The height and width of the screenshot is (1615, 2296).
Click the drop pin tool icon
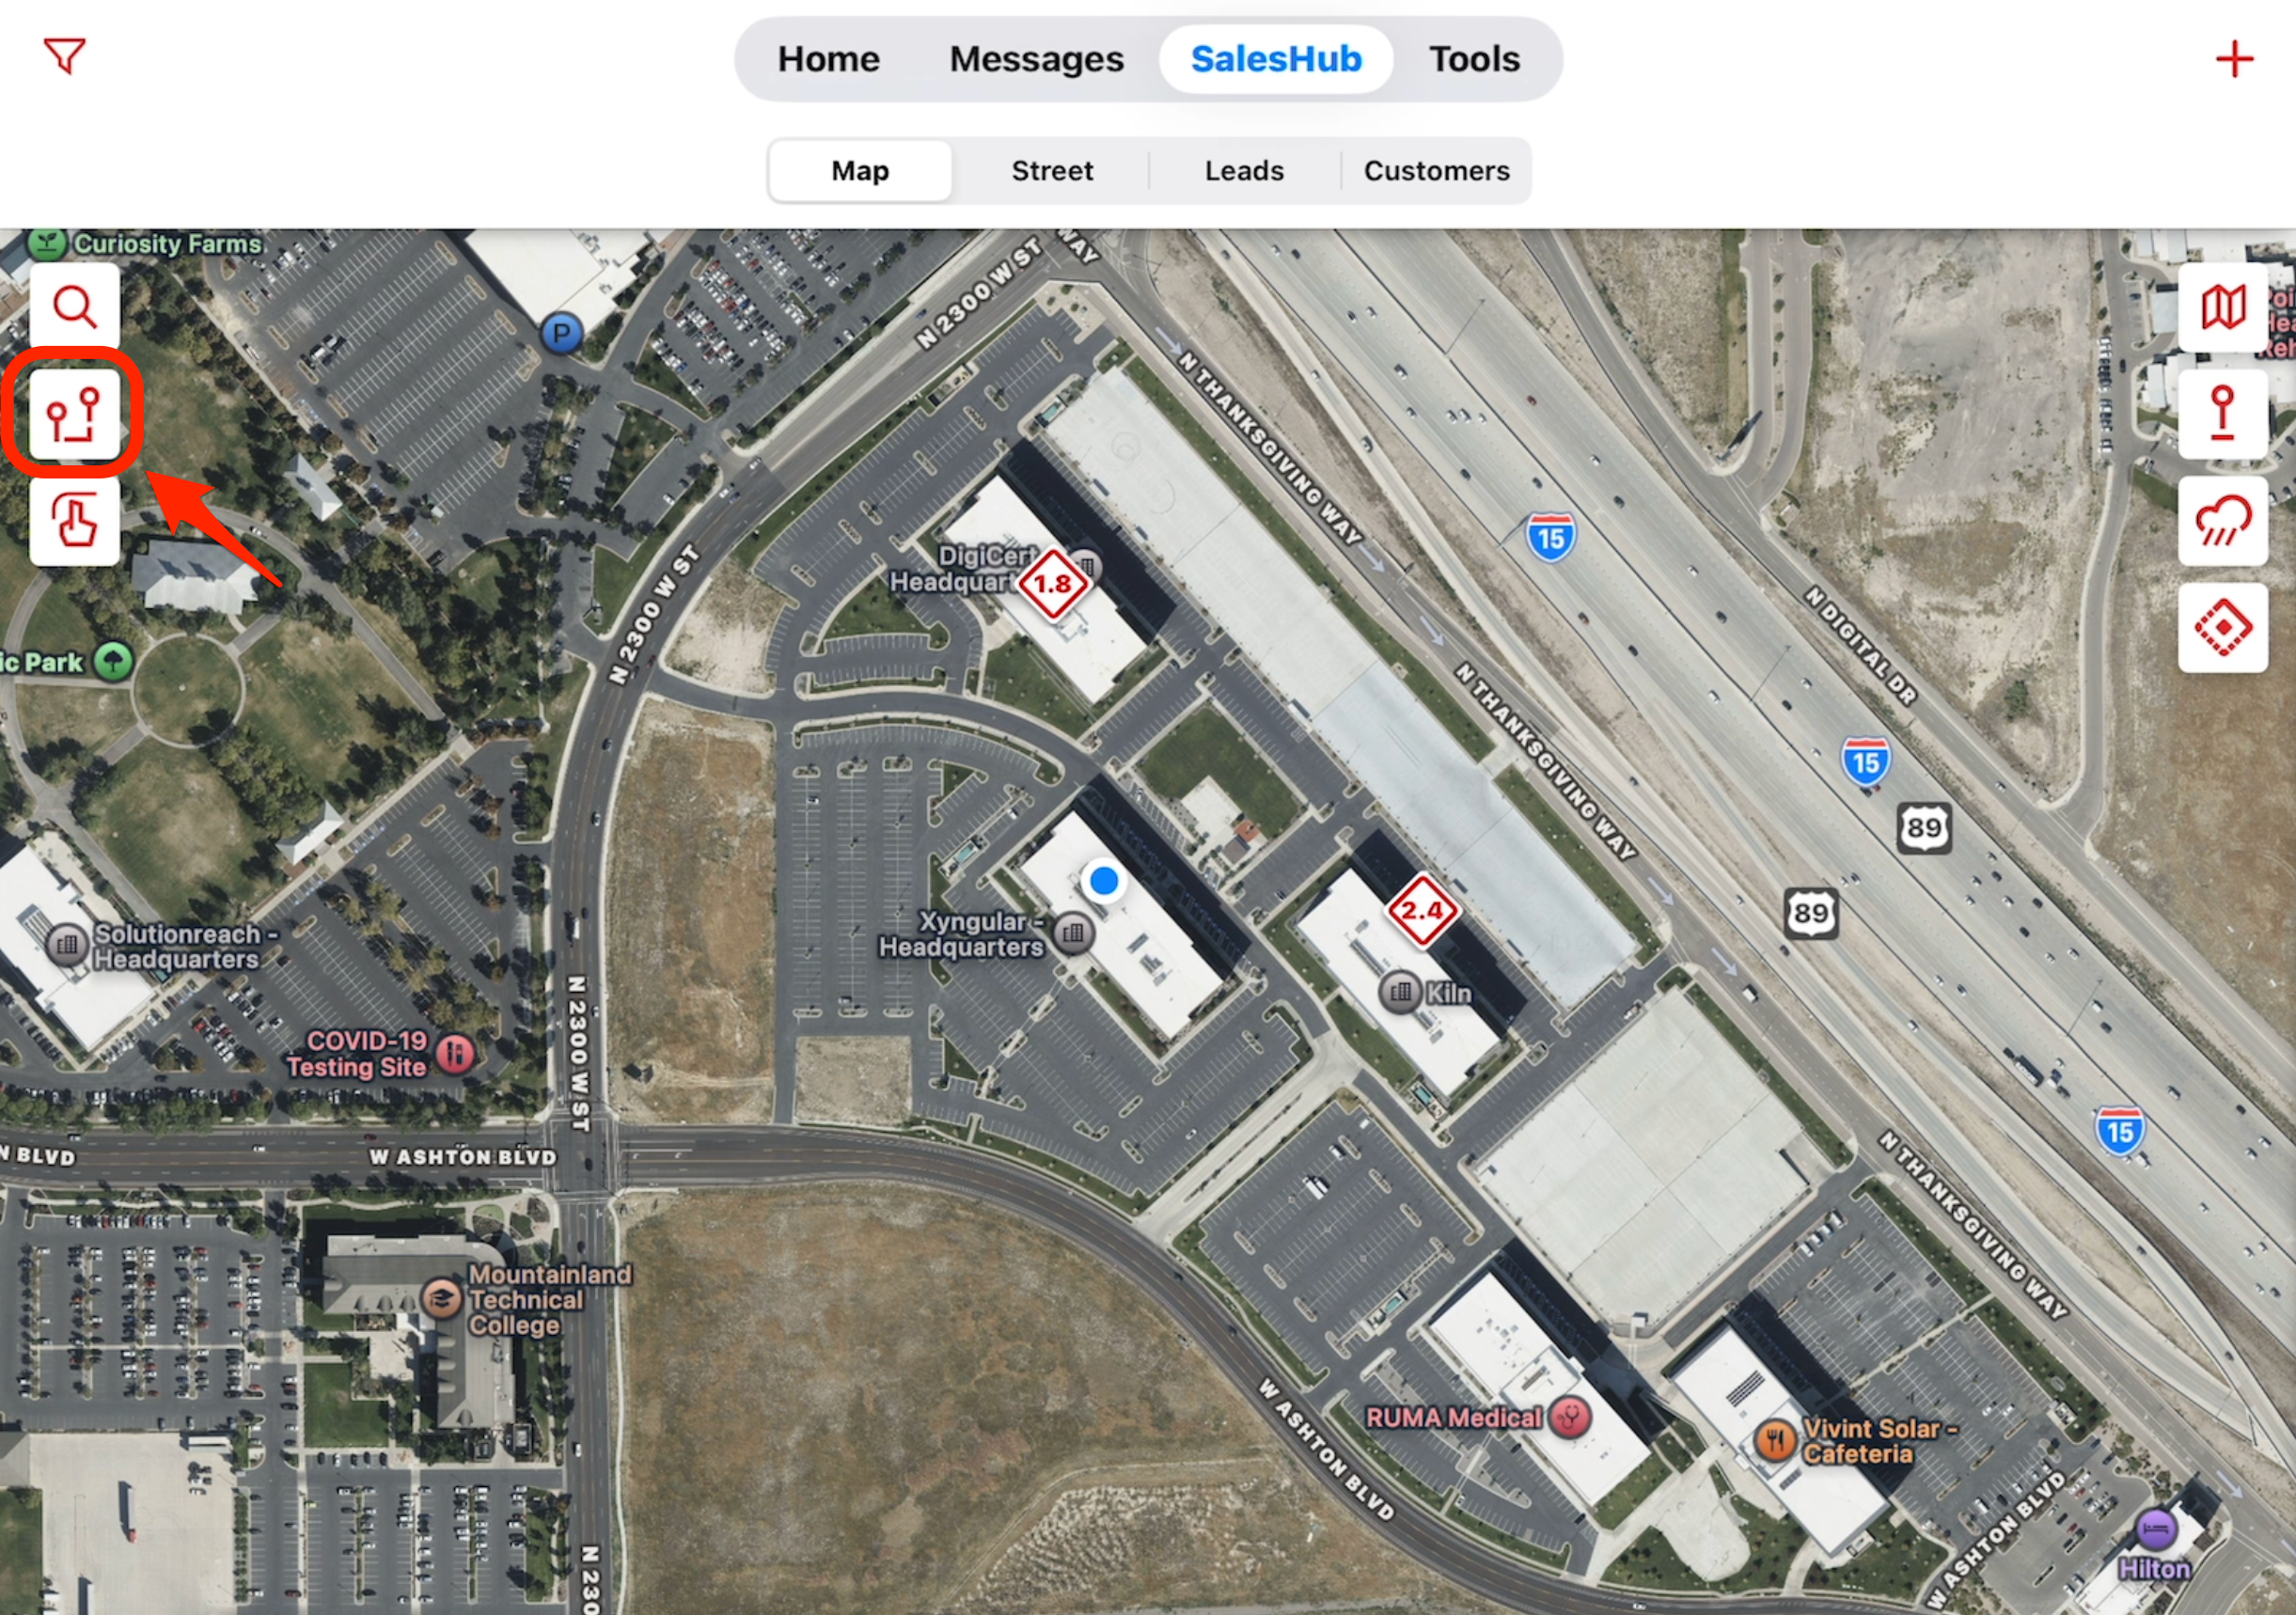(2222, 414)
